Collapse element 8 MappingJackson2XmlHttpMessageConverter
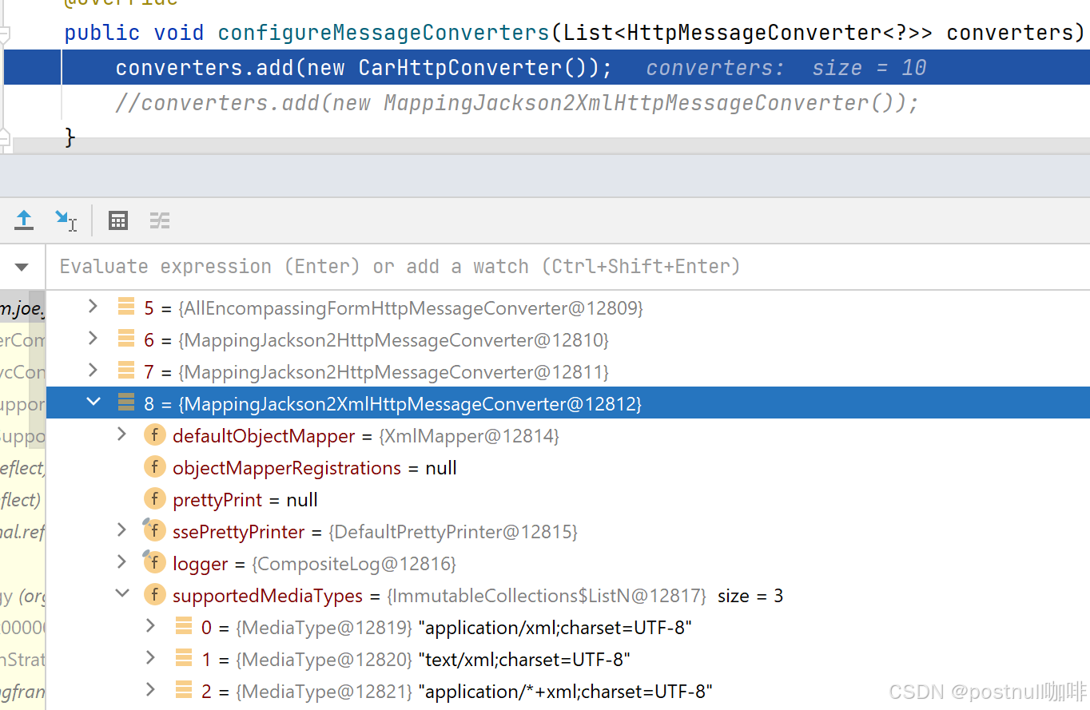Screen dimensions: 1090x710 click(x=93, y=402)
